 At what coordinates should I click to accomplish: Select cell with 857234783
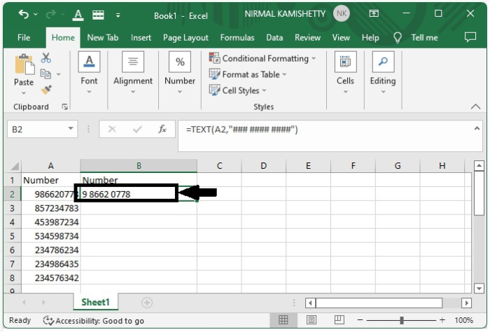(x=50, y=208)
